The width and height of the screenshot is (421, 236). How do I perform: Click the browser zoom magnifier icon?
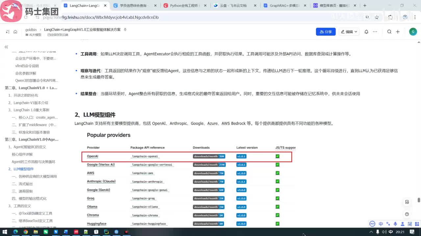tap(368, 17)
